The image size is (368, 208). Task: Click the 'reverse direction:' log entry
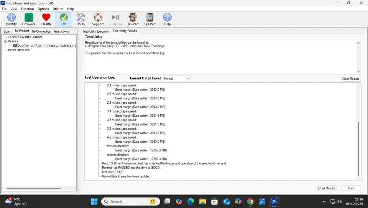point(118,155)
